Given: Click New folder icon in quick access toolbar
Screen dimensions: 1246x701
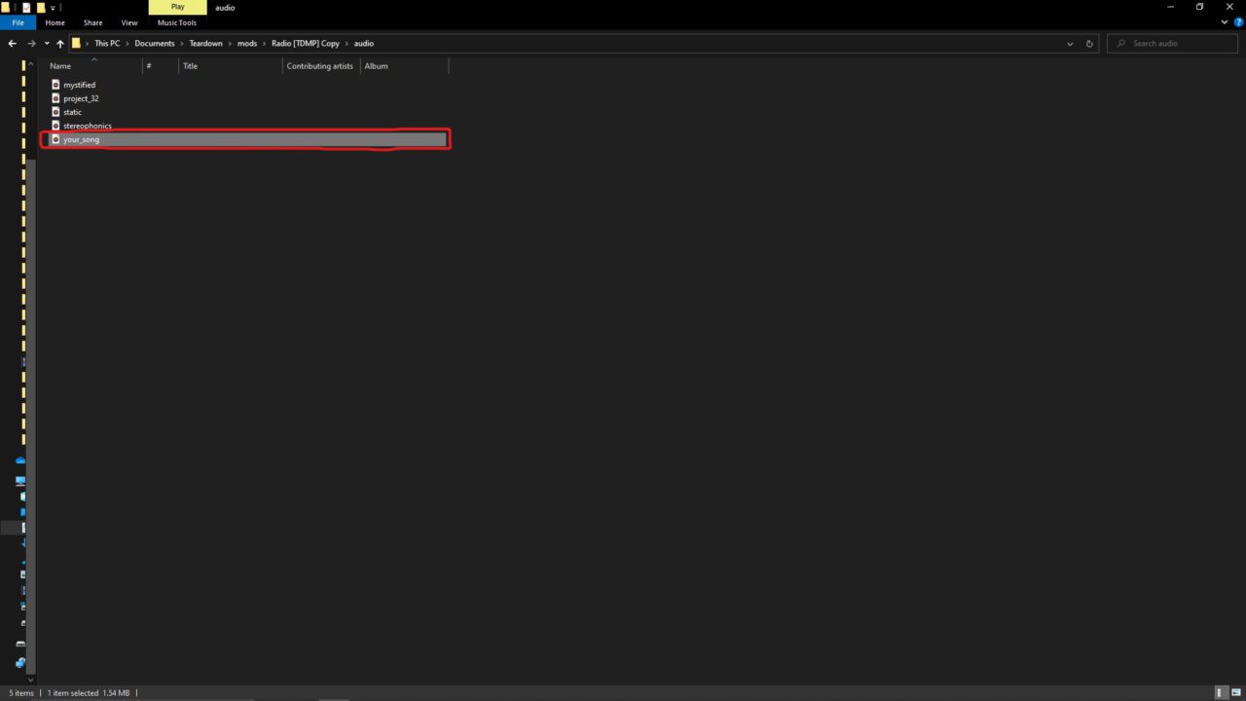Looking at the screenshot, I should click(41, 7).
